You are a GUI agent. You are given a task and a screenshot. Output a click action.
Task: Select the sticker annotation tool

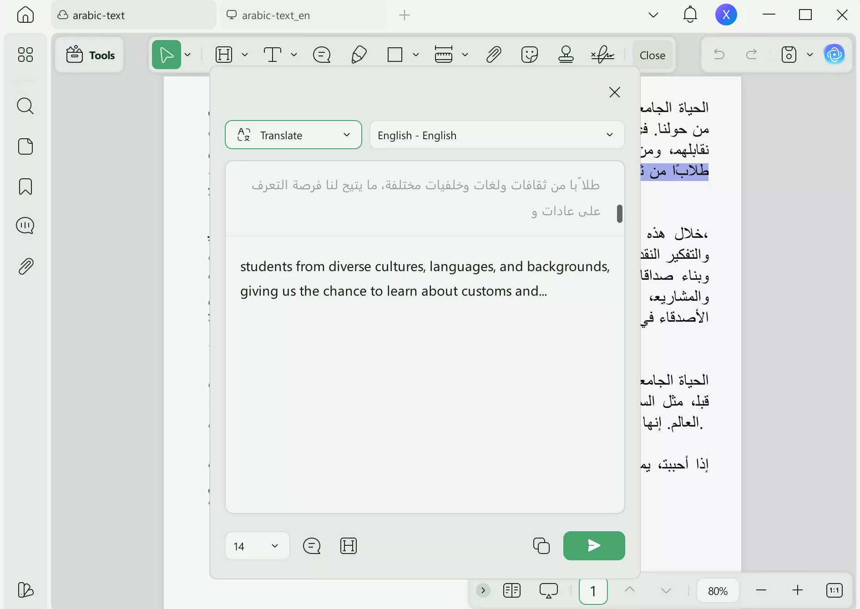point(530,55)
